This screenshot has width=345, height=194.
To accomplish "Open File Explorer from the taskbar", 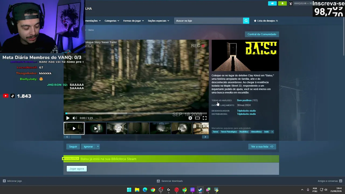I will click(x=137, y=190).
